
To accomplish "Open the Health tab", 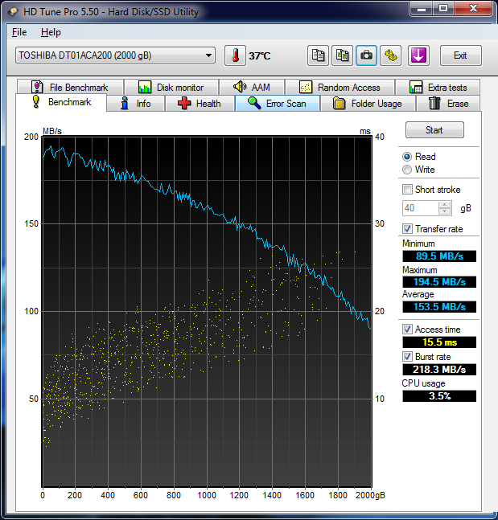I will pos(199,104).
